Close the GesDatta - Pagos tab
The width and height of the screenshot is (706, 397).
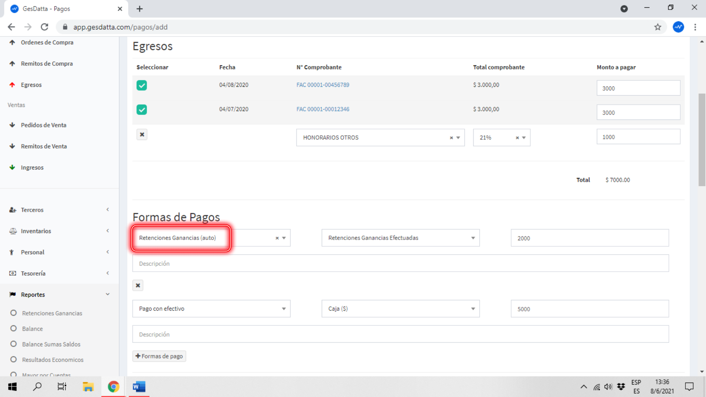(x=120, y=9)
